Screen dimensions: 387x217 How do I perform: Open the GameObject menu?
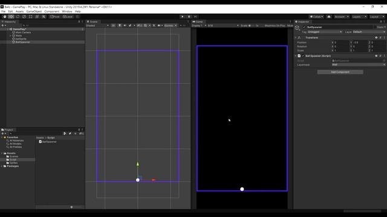click(x=34, y=11)
